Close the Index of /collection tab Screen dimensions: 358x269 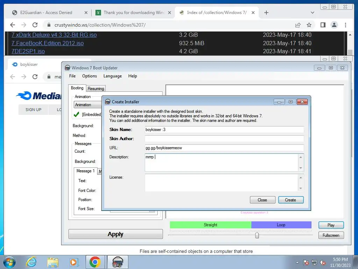click(x=253, y=13)
